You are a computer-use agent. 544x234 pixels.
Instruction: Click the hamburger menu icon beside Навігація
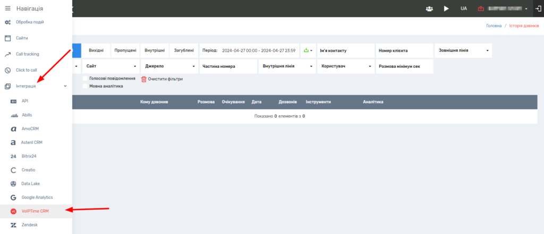point(7,8)
